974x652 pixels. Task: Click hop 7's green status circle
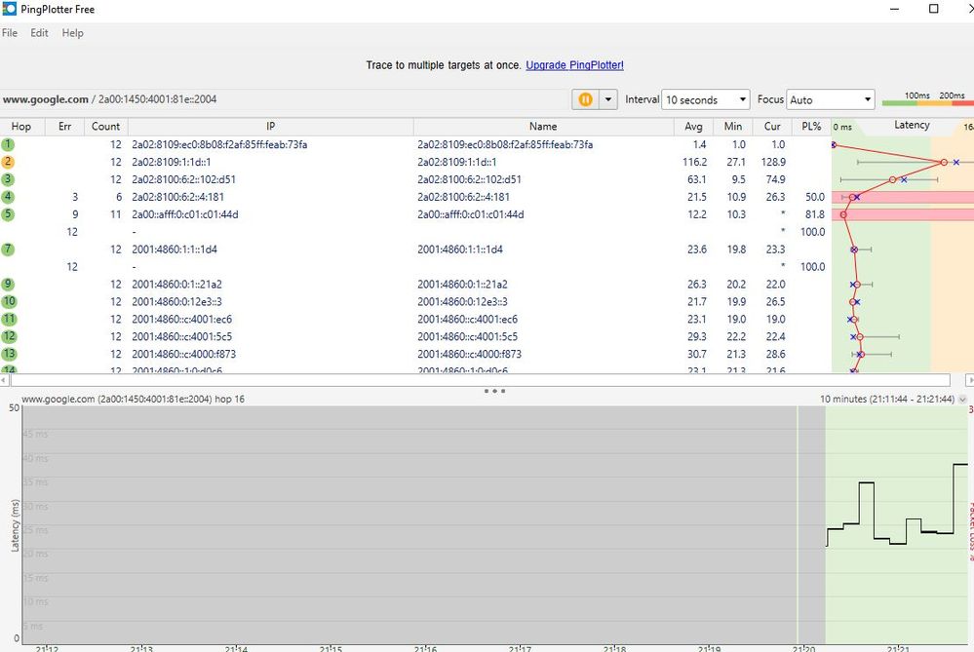pyautogui.click(x=9, y=249)
